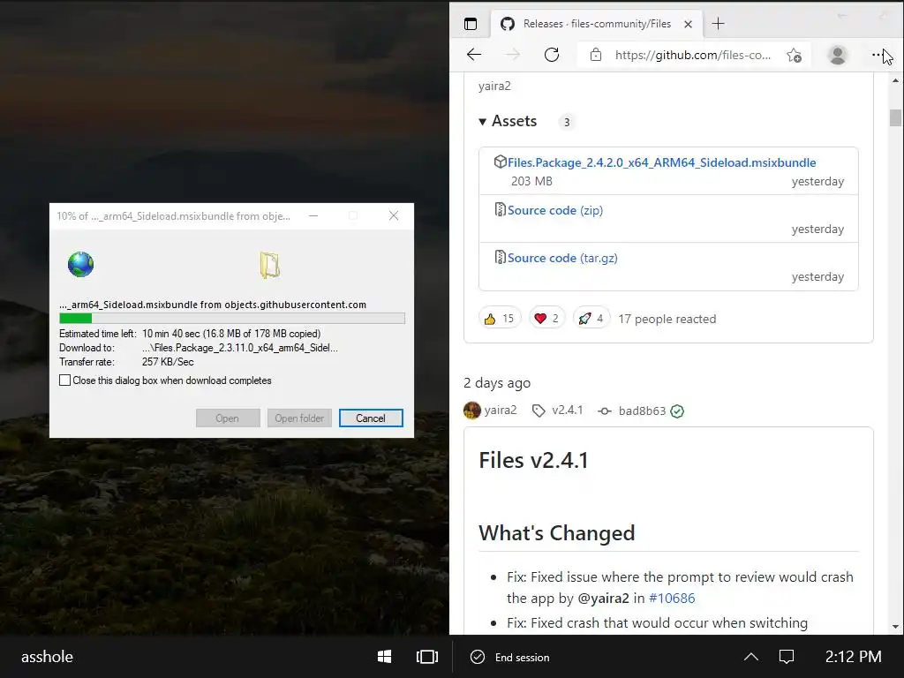The image size is (904, 678).
Task: Click the browser back arrow
Action: tap(474, 55)
